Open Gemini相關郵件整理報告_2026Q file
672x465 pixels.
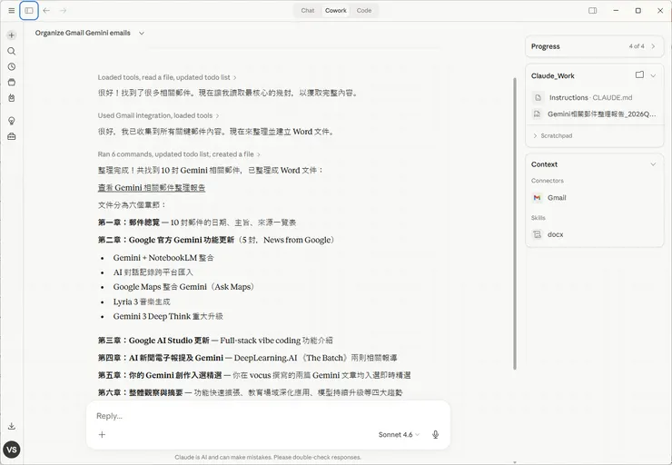[x=601, y=114]
